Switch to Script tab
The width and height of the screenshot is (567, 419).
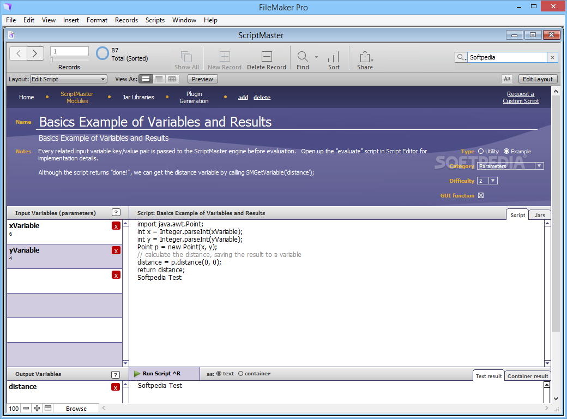[517, 215]
